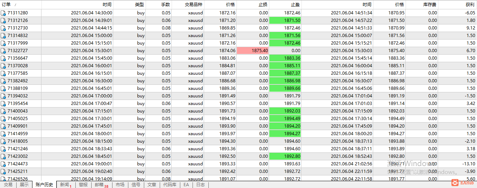
Task: Click the order icon for 71311280
Action: pyautogui.click(x=3, y=13)
